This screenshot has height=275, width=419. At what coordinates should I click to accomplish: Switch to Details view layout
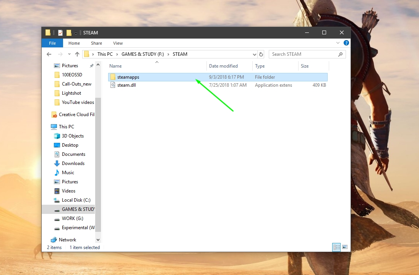point(336,247)
